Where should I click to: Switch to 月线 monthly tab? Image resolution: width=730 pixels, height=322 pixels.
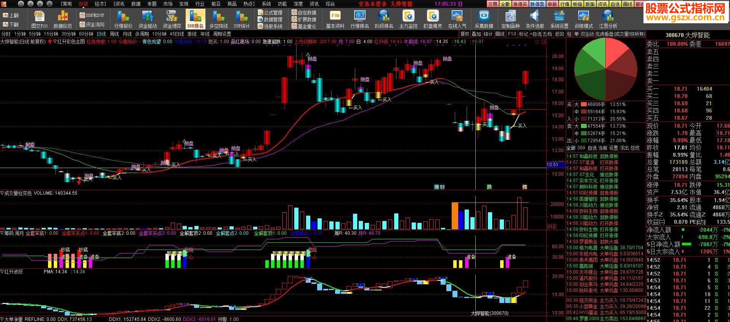[127, 34]
